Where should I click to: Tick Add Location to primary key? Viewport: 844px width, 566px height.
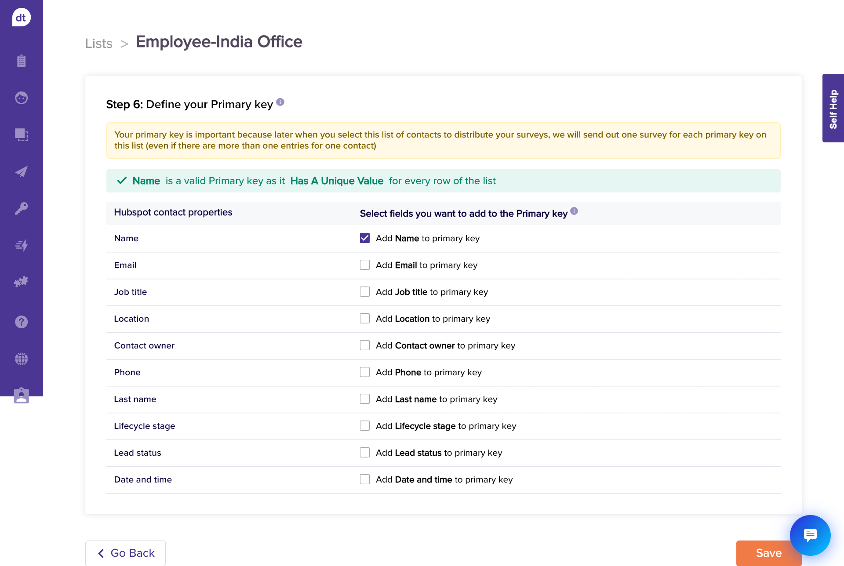[x=365, y=319]
